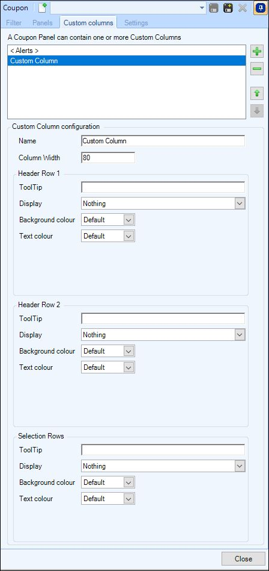Select the < Alerts > list entry
269x571 pixels.
(x=127, y=51)
